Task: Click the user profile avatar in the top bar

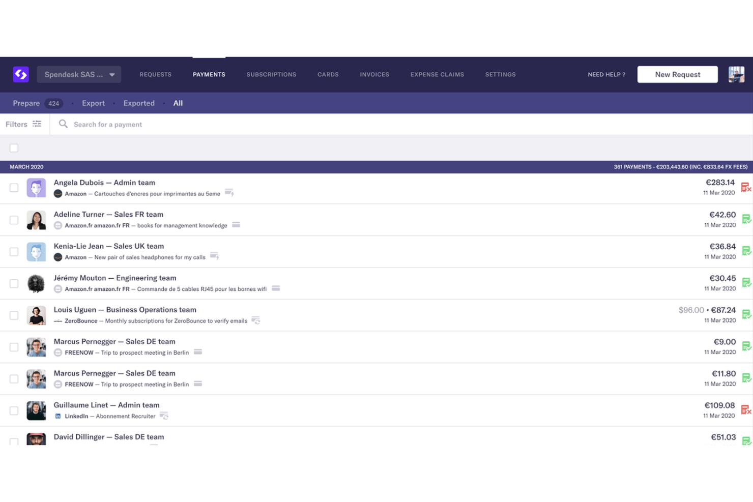Action: tap(736, 74)
